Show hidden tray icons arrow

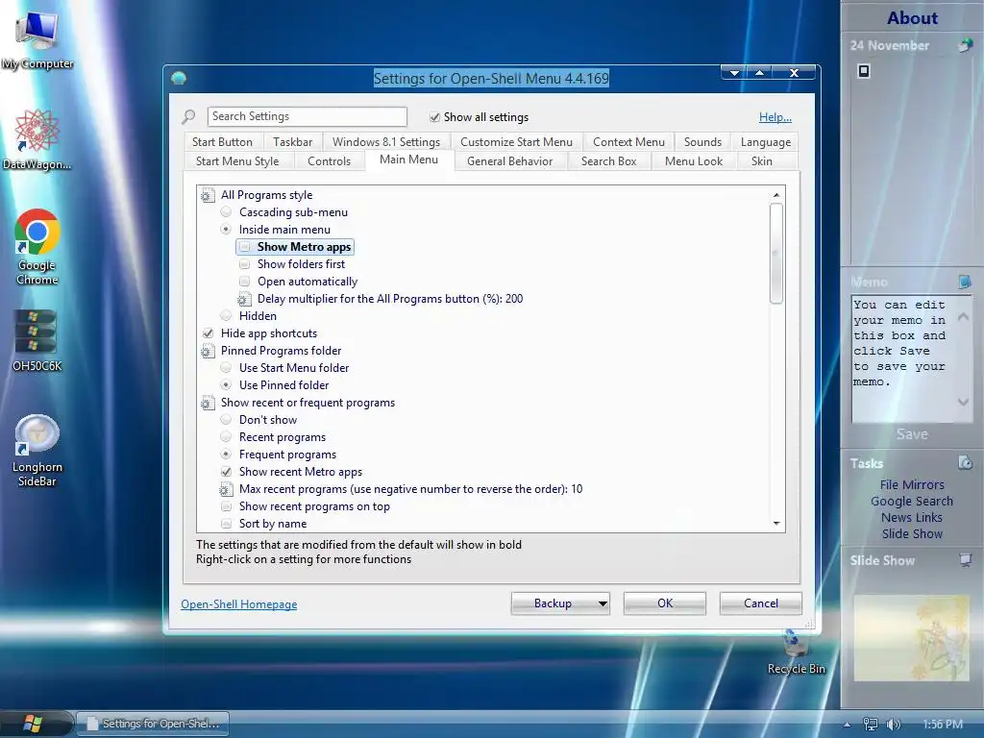click(x=847, y=725)
